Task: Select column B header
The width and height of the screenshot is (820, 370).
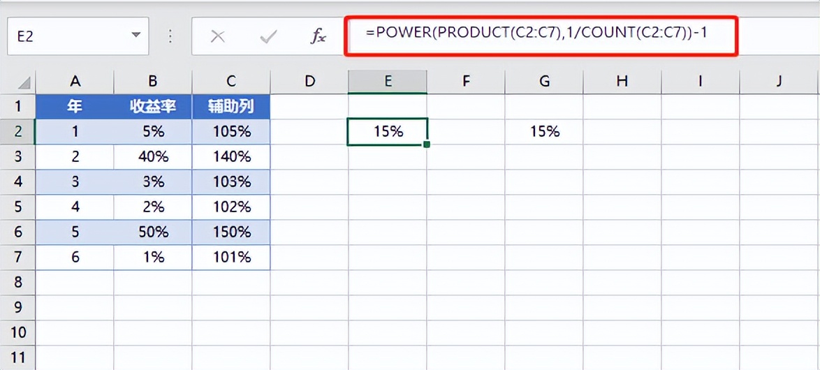Action: 153,81
